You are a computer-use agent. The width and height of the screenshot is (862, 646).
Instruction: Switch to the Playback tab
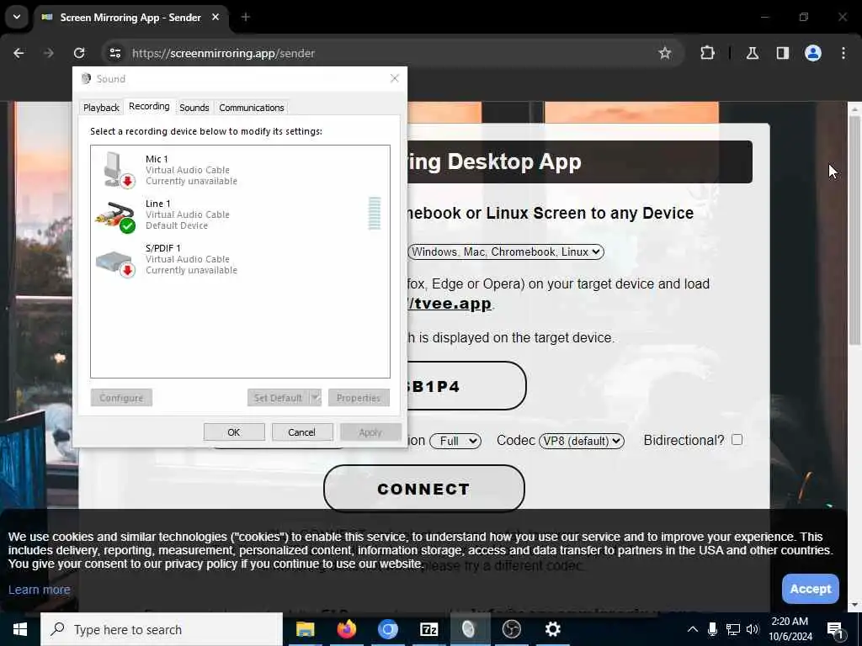tap(101, 108)
